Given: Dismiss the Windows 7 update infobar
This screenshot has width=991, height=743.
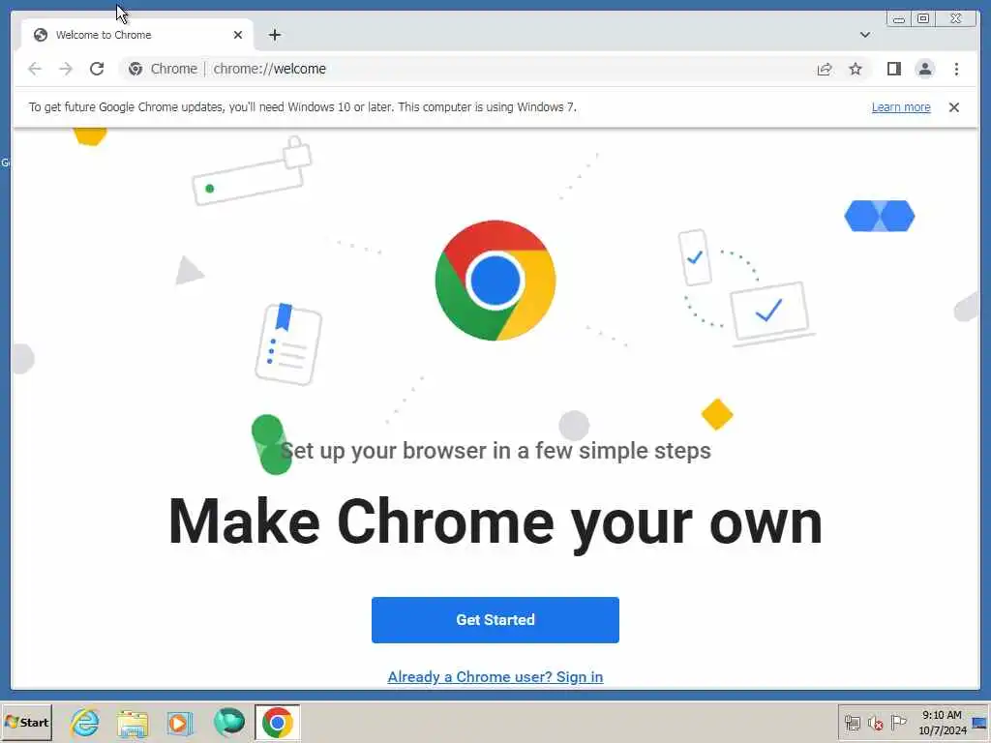Looking at the screenshot, I should point(953,107).
